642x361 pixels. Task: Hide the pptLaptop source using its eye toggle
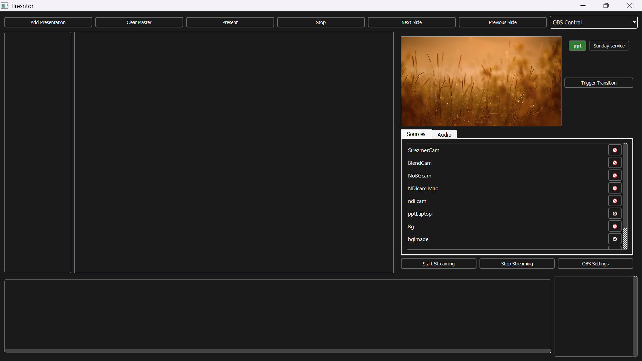pyautogui.click(x=614, y=213)
